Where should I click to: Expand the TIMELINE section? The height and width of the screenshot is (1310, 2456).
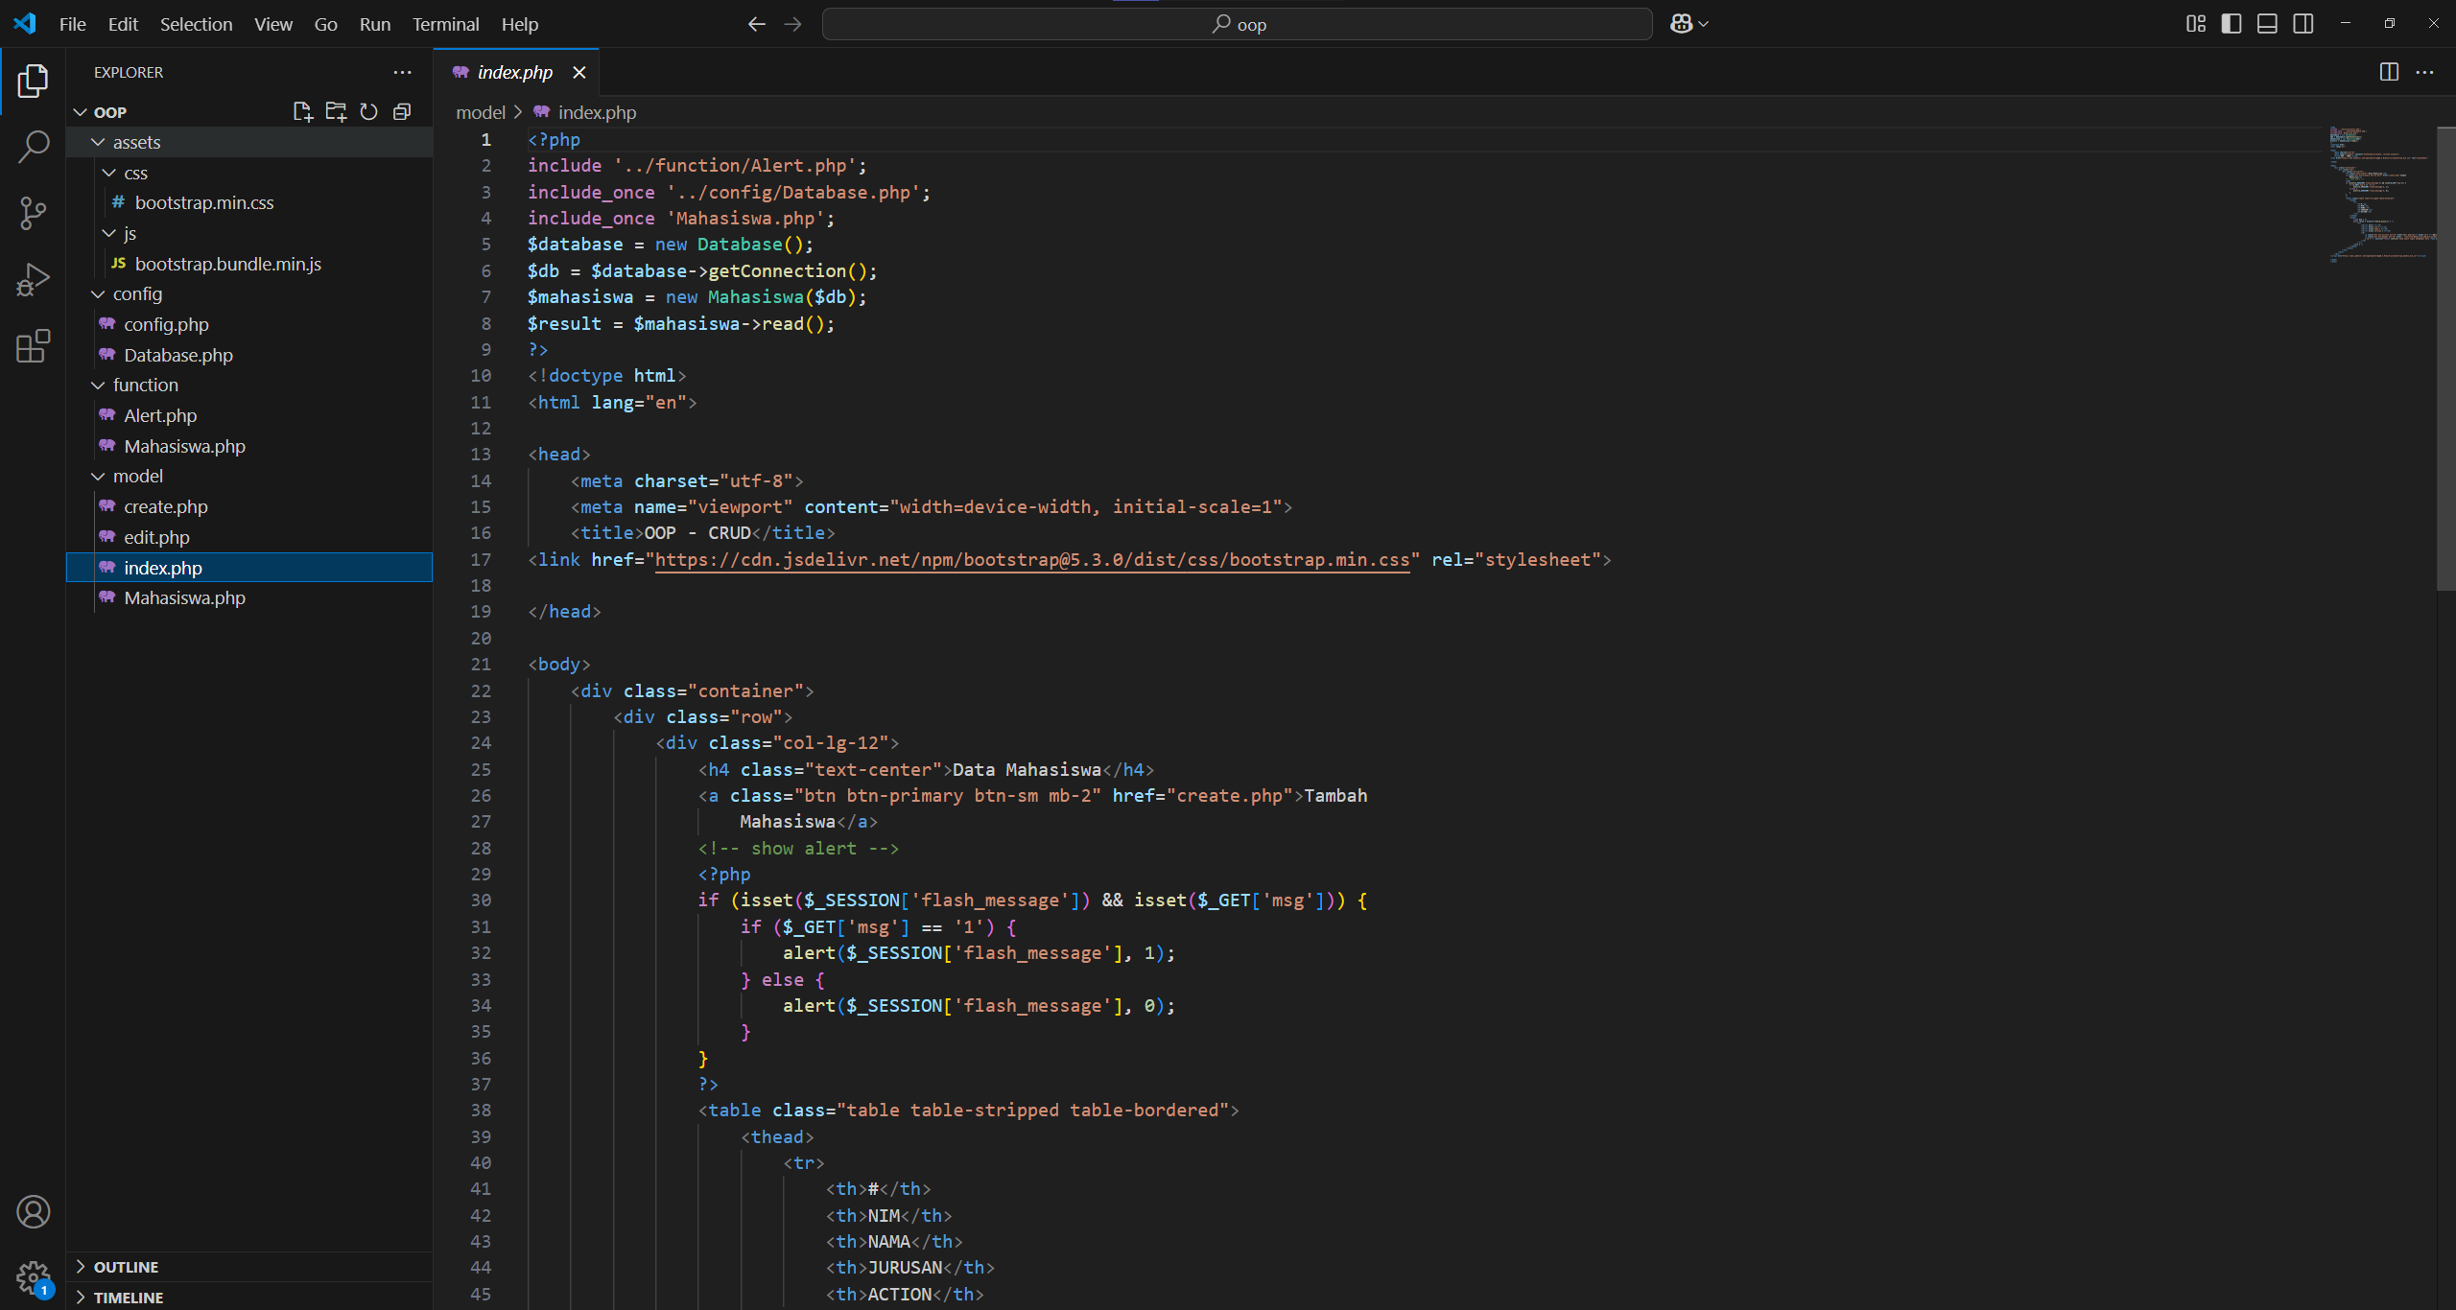point(128,1298)
